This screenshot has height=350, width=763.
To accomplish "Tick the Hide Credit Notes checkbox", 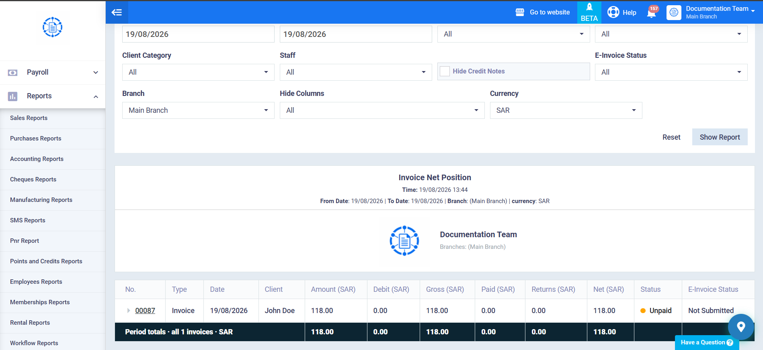I will (445, 71).
